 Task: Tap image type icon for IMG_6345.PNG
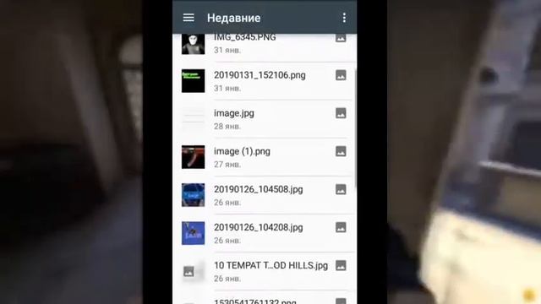pyautogui.click(x=341, y=37)
